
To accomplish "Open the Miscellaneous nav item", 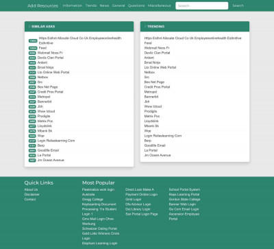I will point(159,5).
